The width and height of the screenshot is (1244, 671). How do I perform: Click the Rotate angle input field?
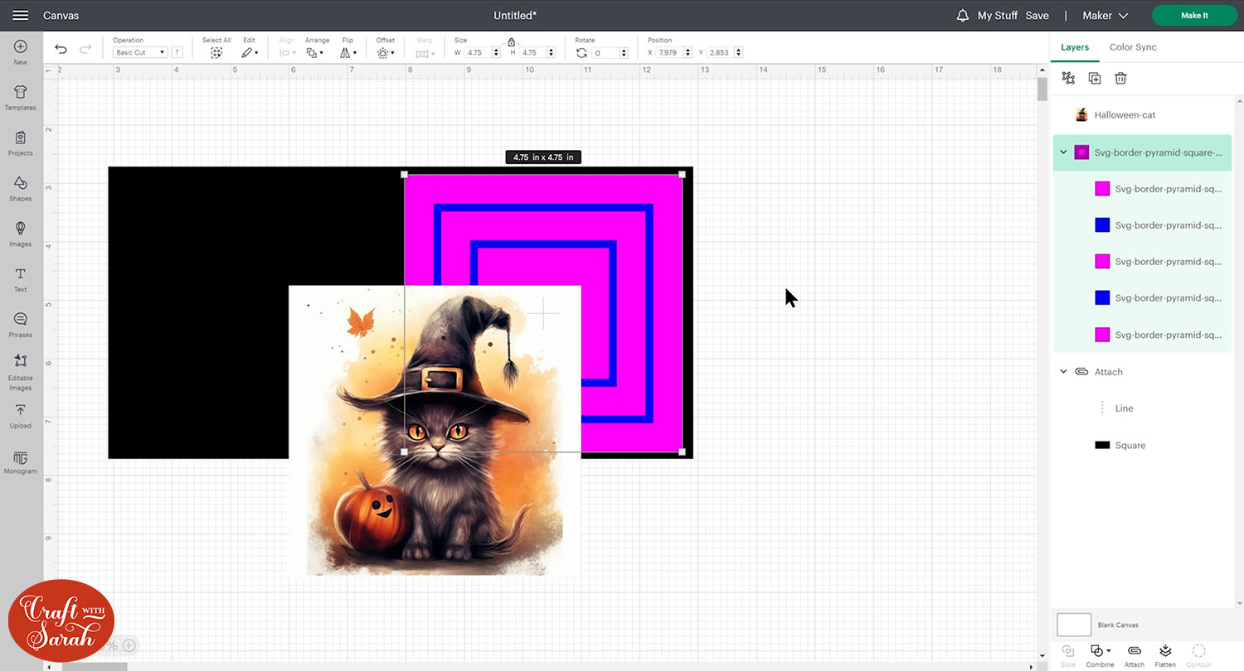611,53
